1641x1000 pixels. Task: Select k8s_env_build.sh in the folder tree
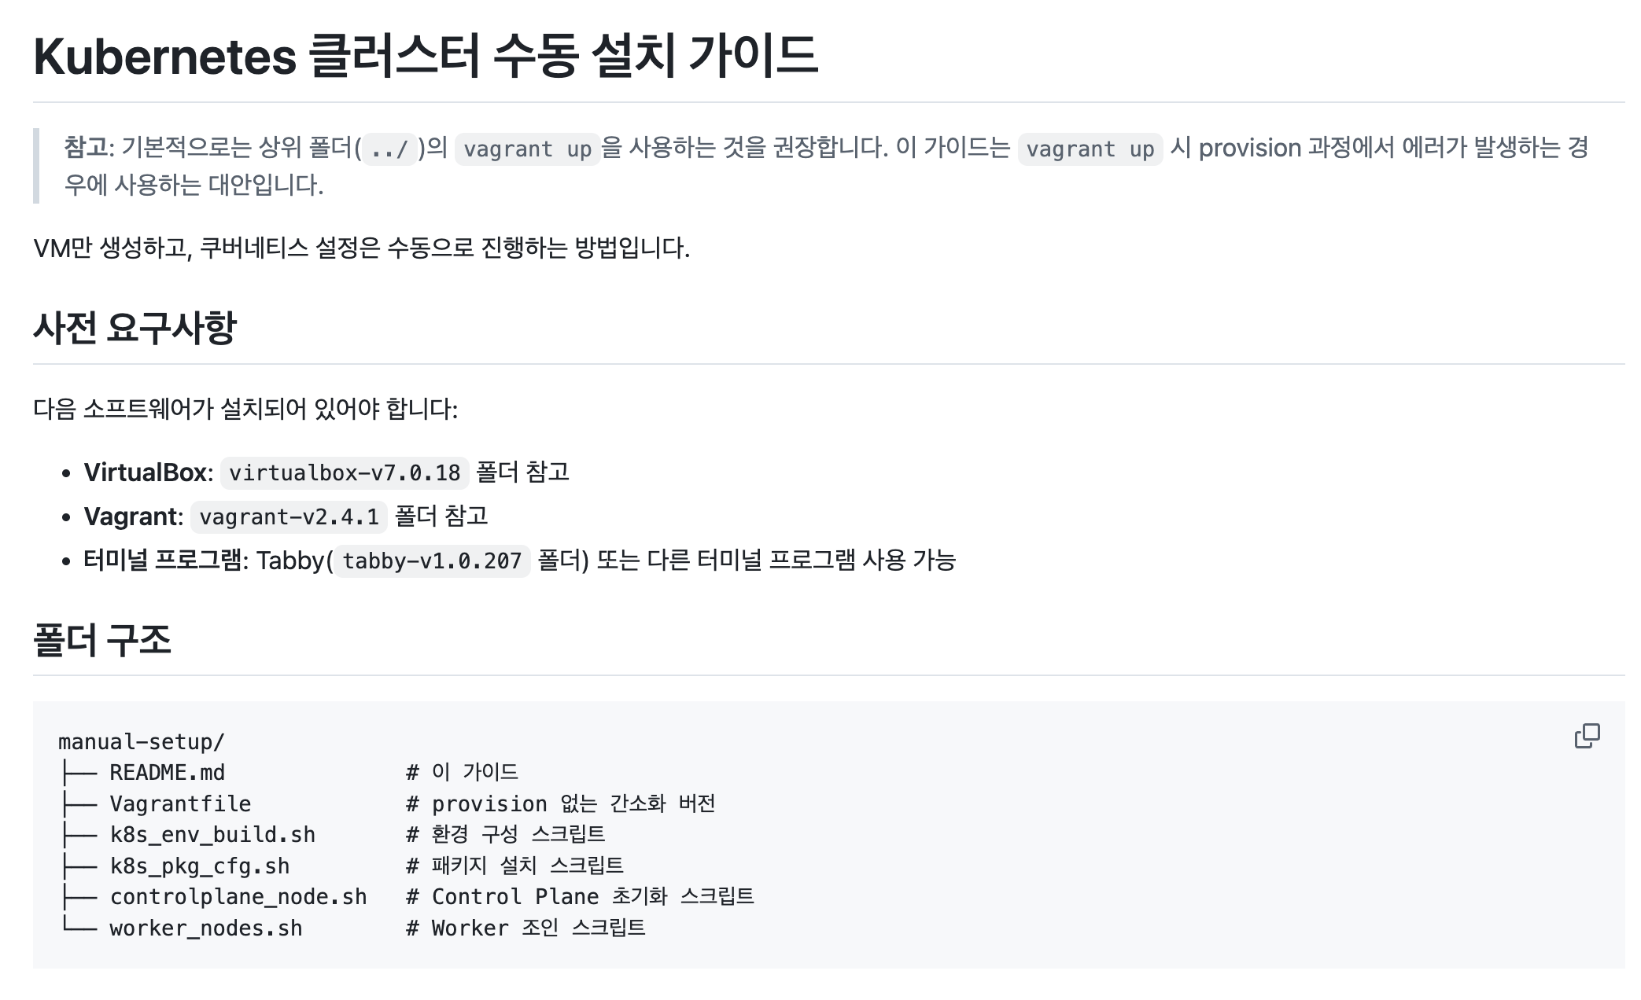click(212, 834)
